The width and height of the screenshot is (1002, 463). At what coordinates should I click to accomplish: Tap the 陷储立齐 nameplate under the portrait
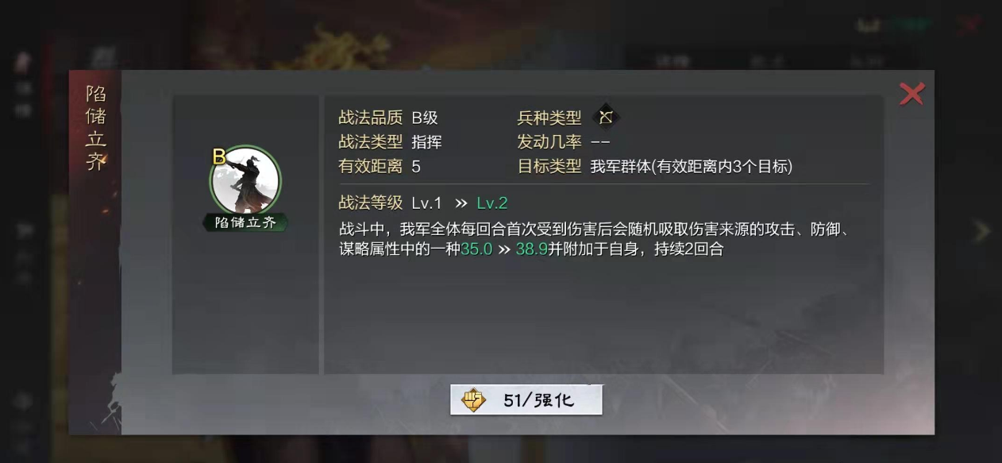click(245, 222)
